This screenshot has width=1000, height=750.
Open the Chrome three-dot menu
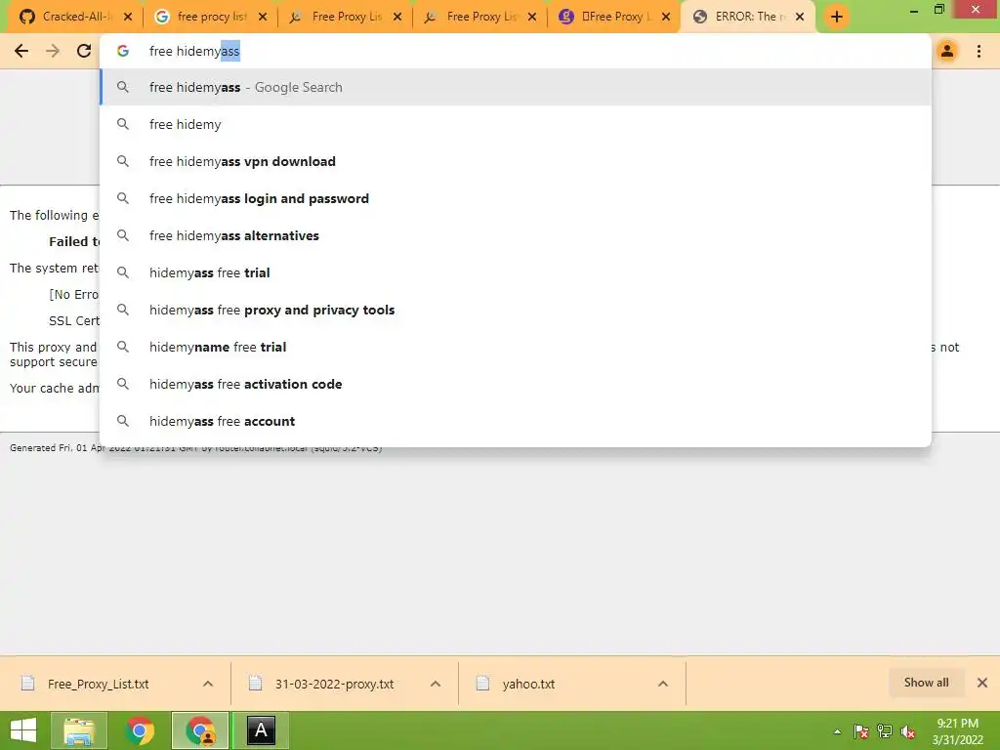979,51
